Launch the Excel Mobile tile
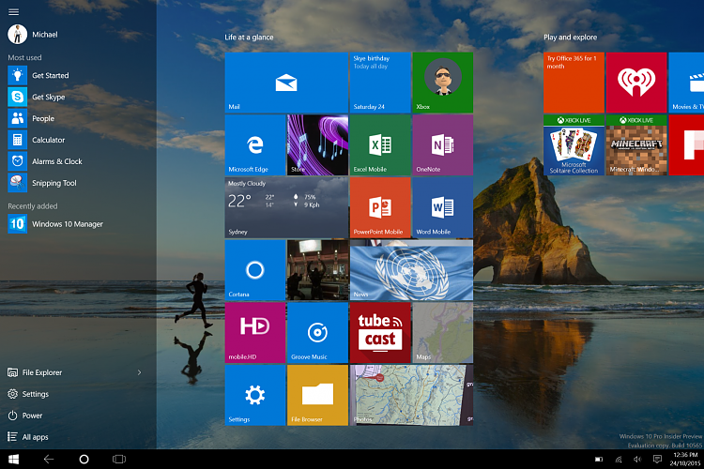The image size is (704, 469). click(380, 145)
